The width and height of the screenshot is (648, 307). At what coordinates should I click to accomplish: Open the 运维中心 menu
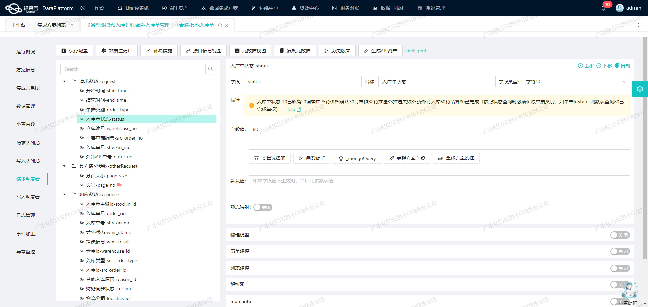click(268, 8)
